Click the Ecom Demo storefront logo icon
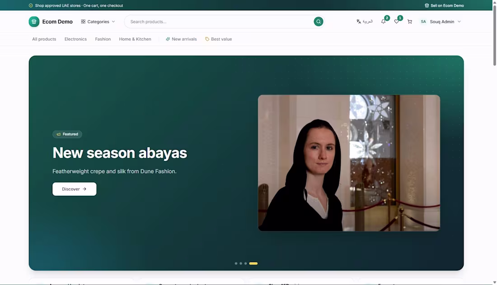The width and height of the screenshot is (497, 285). pyautogui.click(x=34, y=22)
